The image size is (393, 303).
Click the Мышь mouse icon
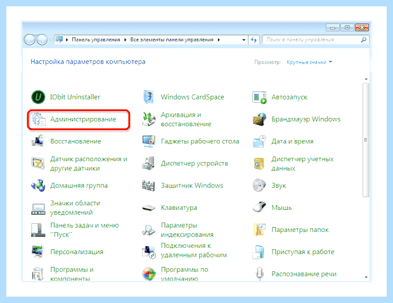pos(259,208)
